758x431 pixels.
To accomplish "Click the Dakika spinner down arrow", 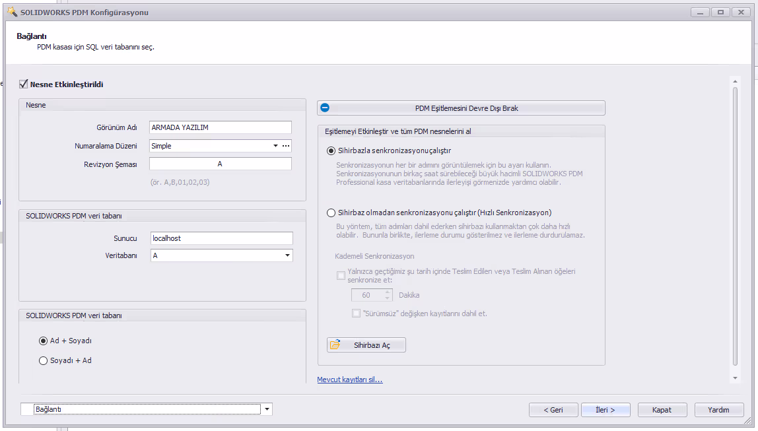I will tap(387, 298).
